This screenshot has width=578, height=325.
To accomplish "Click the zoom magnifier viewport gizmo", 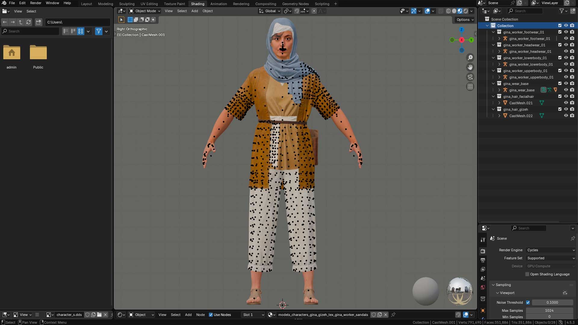I will [x=470, y=57].
